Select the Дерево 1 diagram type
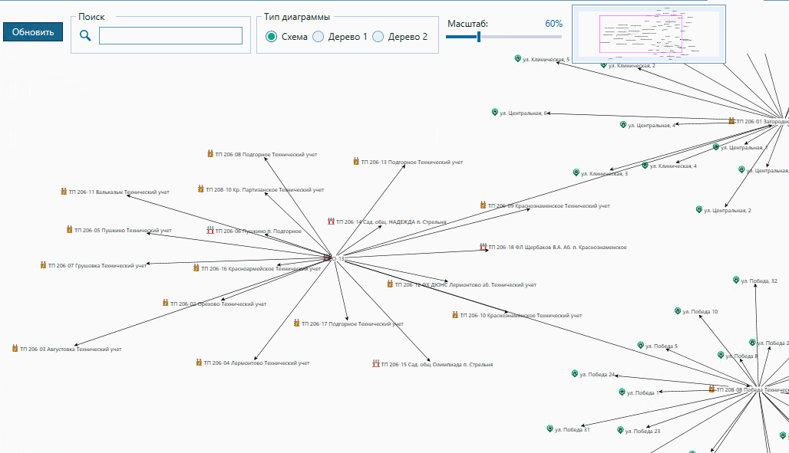Image resolution: width=789 pixels, height=453 pixels. click(319, 36)
